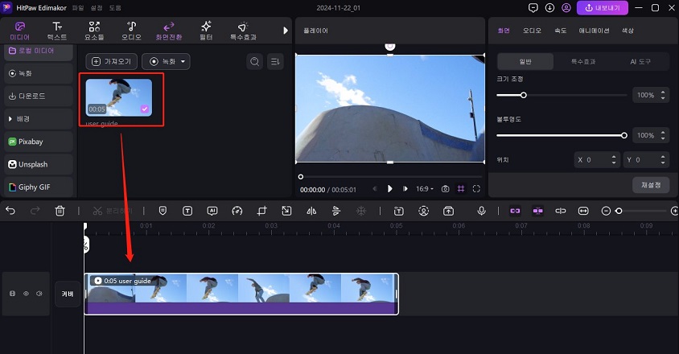Search media with the magnifier icon
Screen dimensions: 679x354
click(x=254, y=62)
